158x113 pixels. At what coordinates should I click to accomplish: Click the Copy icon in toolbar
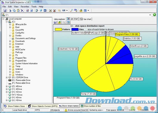(x=14, y=10)
